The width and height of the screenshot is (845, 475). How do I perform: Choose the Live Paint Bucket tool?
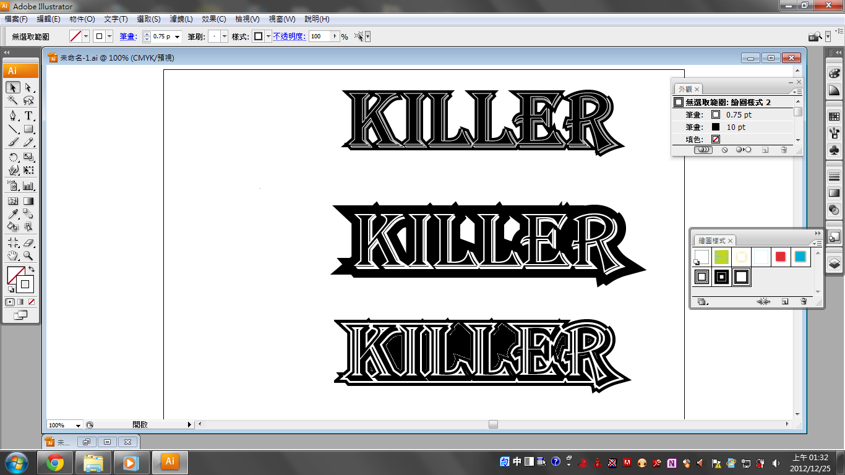[13, 227]
